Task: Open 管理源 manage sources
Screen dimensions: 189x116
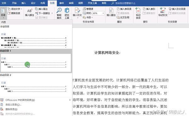Action: pyautogui.click(x=88, y=9)
